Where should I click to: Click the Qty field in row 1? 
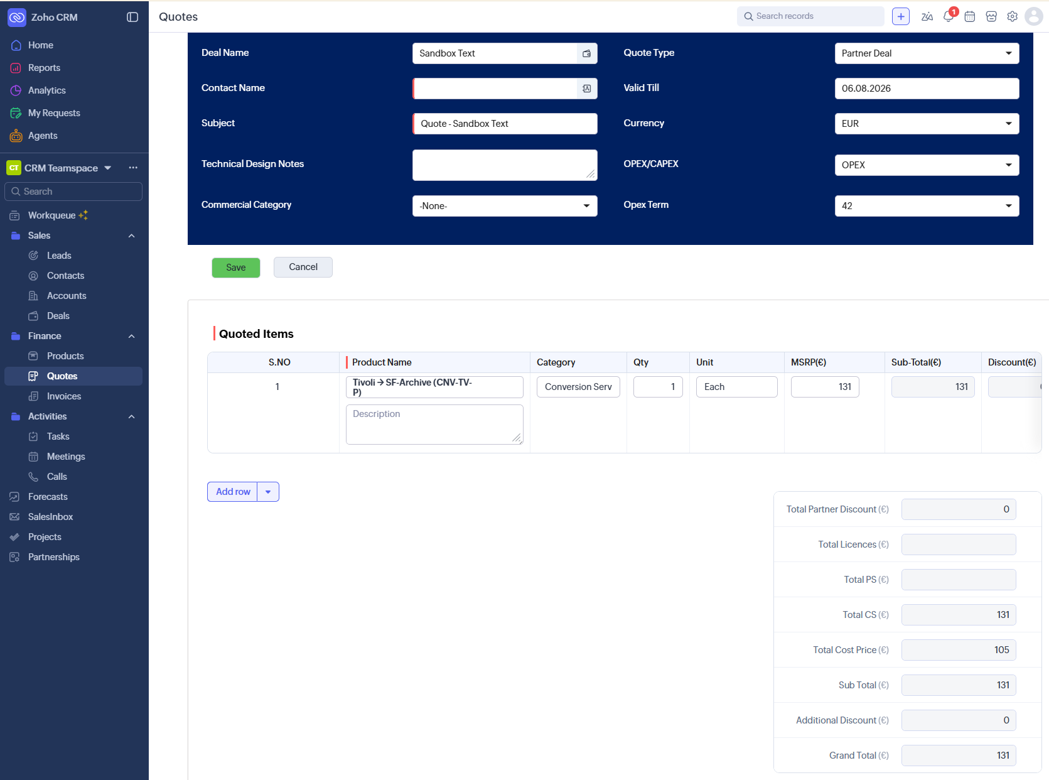658,387
